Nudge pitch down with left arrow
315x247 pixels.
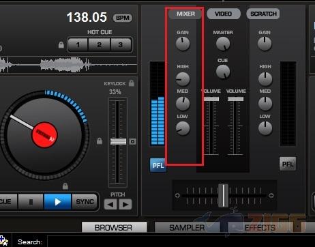110,204
